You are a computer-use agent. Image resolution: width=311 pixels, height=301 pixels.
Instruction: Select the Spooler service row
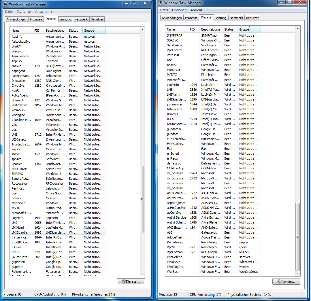[58, 164]
